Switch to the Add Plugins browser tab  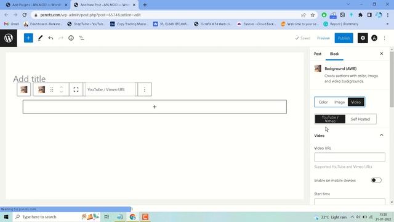[37, 5]
